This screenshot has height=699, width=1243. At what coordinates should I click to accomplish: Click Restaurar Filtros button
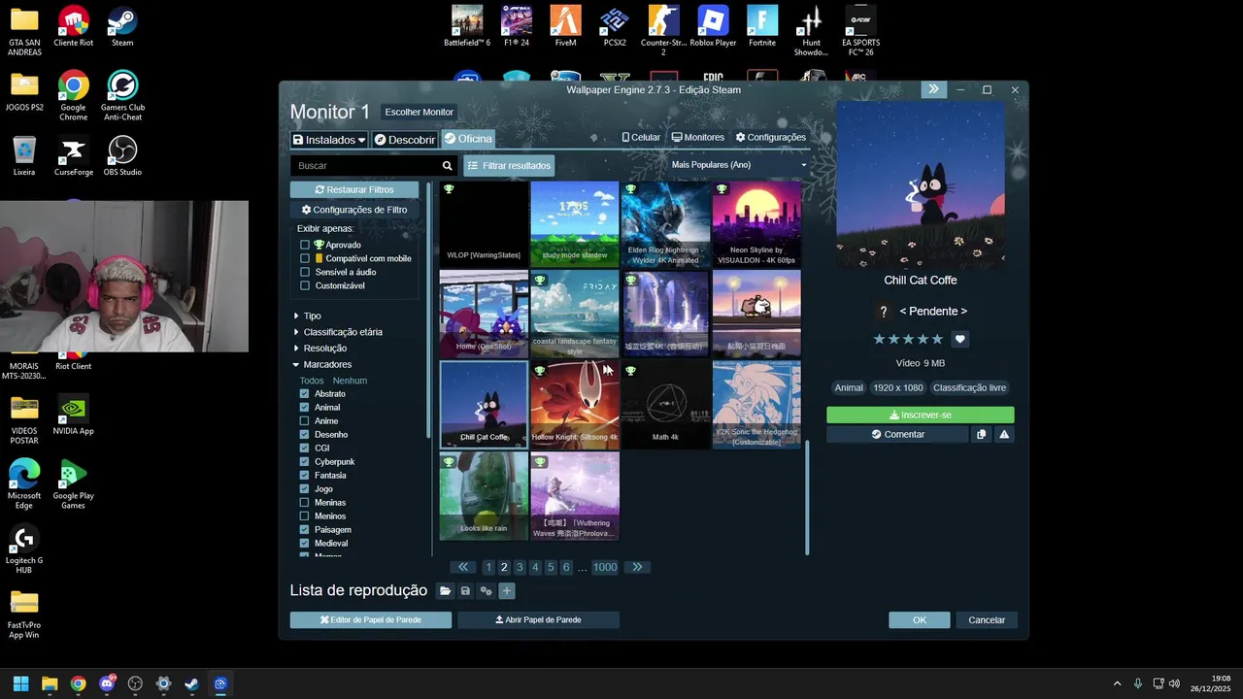coord(354,190)
